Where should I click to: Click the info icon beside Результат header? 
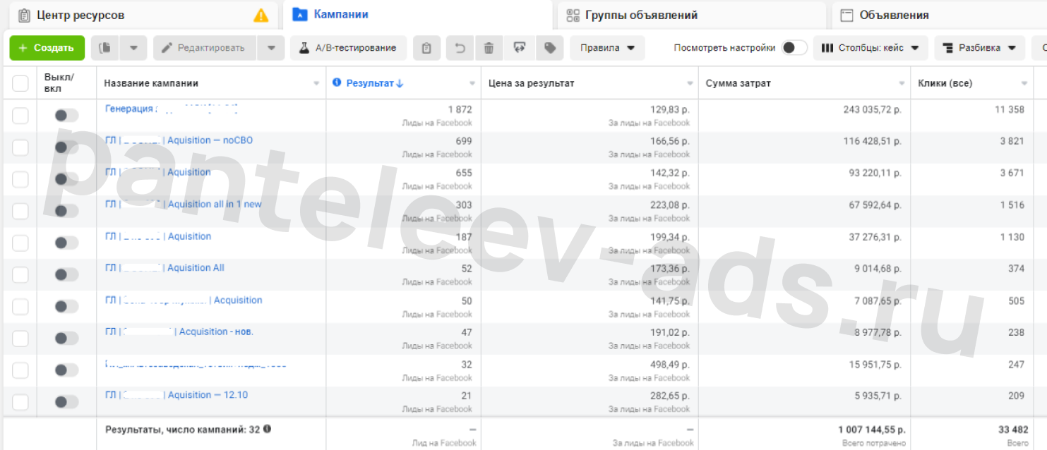337,83
